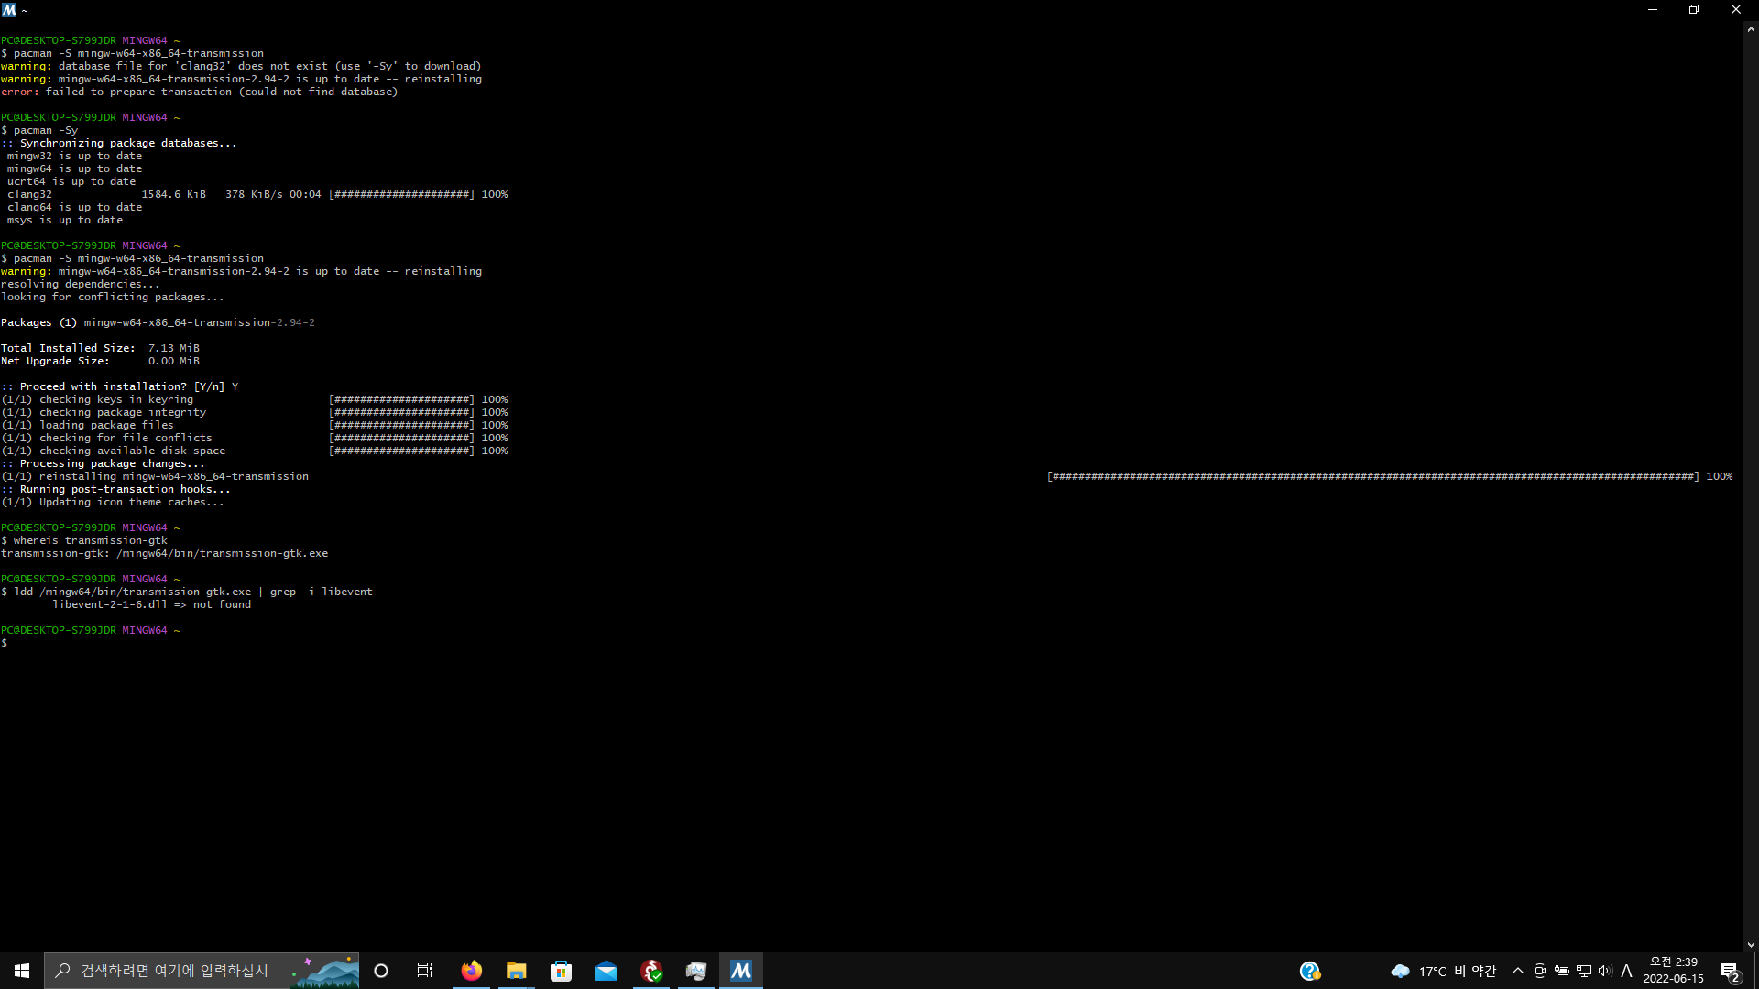Open the network status tray icon

pyautogui.click(x=1584, y=971)
